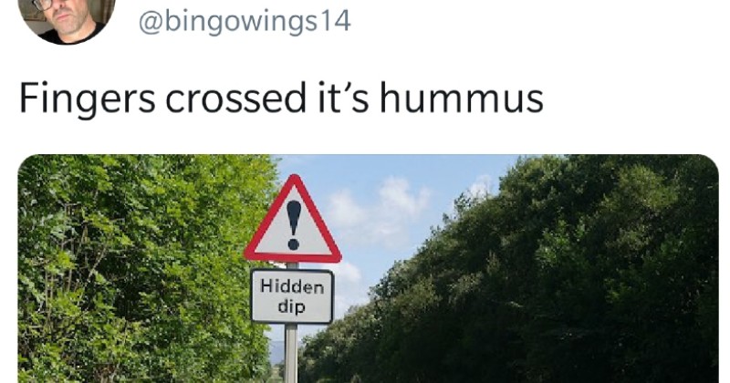Screen dimensions: 730x383
Task: Click the word 'crossed' in the tweet
Action: tap(235, 98)
